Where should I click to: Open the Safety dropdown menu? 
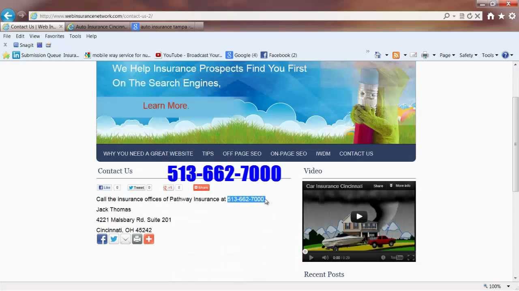(468, 55)
